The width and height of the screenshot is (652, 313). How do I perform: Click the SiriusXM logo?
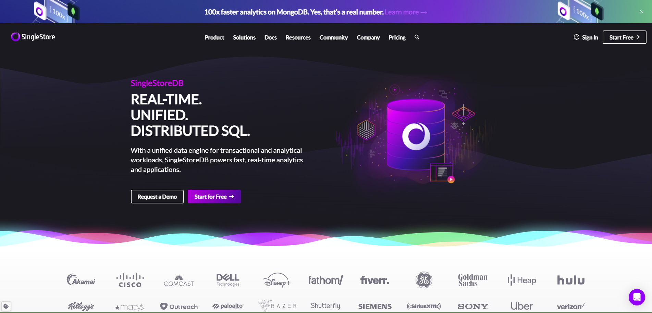[424, 306]
